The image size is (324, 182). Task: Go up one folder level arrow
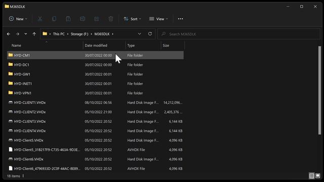34,34
